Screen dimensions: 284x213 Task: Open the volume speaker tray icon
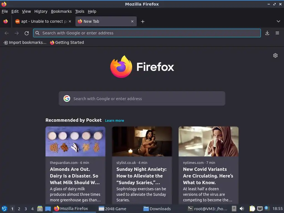tap(242, 209)
